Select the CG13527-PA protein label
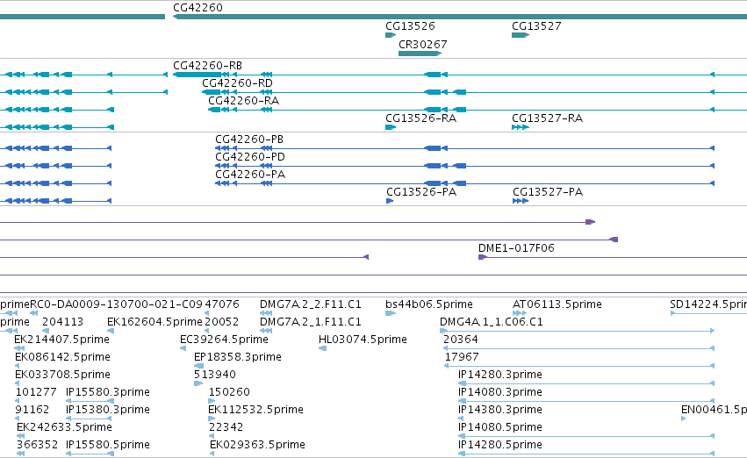Screen dimensions: 747x458 pos(548,192)
